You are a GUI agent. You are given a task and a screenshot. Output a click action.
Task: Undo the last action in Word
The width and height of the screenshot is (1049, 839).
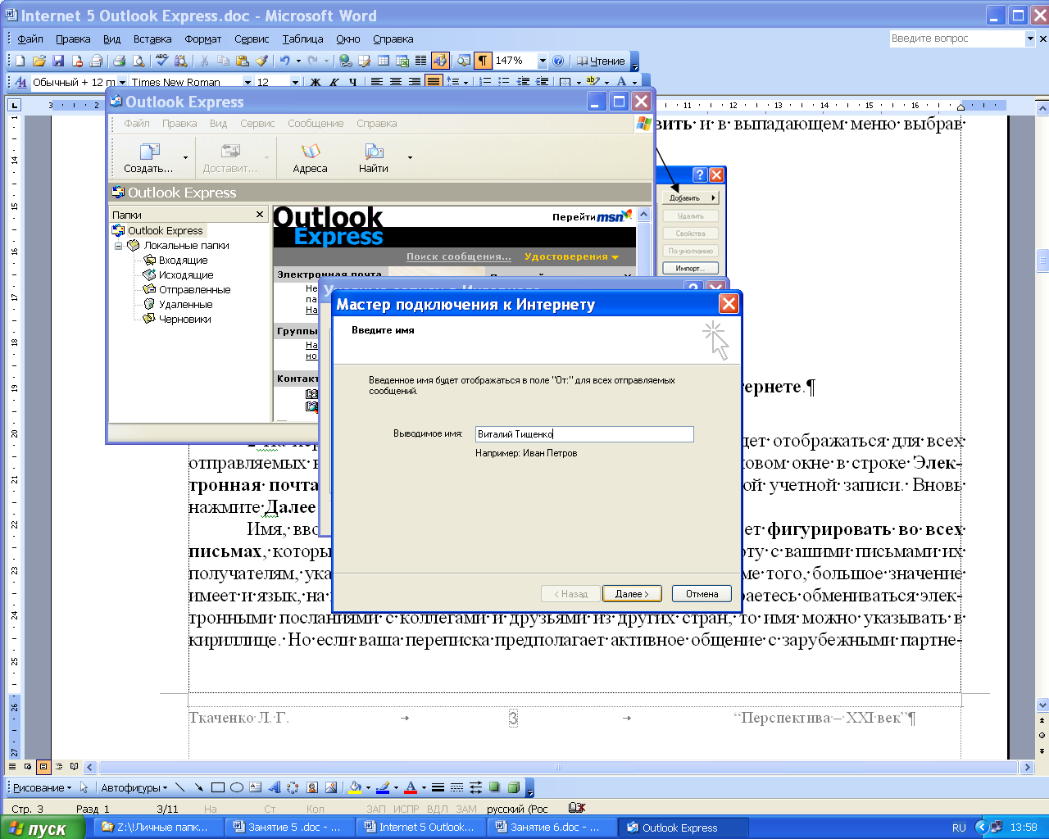tap(284, 61)
